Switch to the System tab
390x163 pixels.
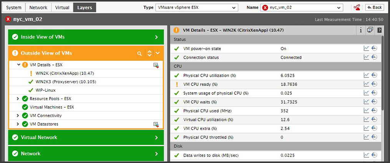(x=14, y=7)
